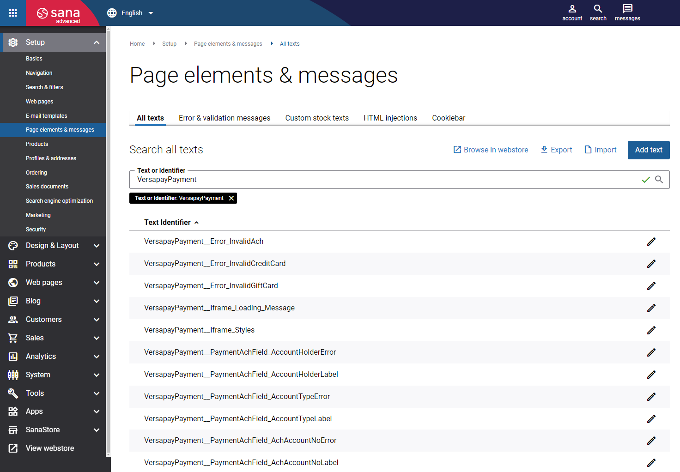Go to Home breadcrumb
Screen dimensions: 680x472
pyautogui.click(x=137, y=44)
